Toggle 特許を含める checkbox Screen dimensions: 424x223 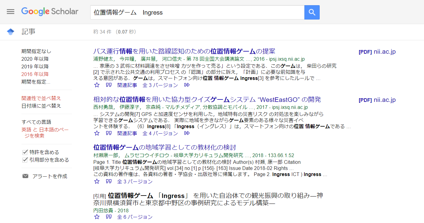25,152
